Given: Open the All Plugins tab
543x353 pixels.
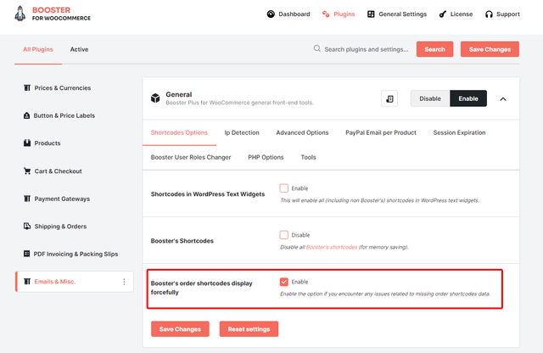Looking at the screenshot, I should [38, 49].
